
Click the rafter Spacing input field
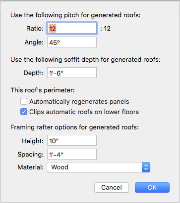coord(72,154)
